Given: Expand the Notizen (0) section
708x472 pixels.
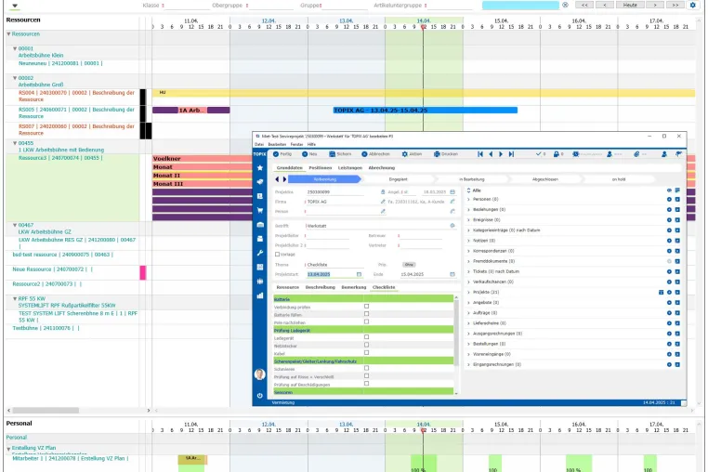Looking at the screenshot, I should coord(468,241).
